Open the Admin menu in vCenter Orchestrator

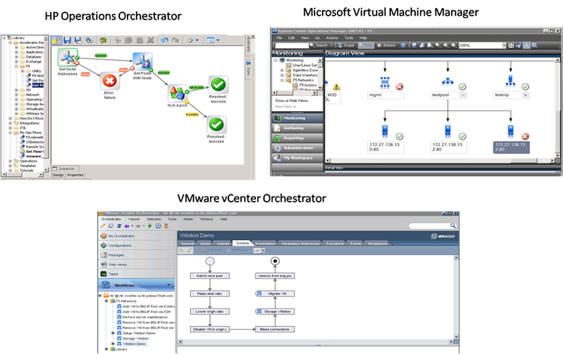(x=188, y=219)
